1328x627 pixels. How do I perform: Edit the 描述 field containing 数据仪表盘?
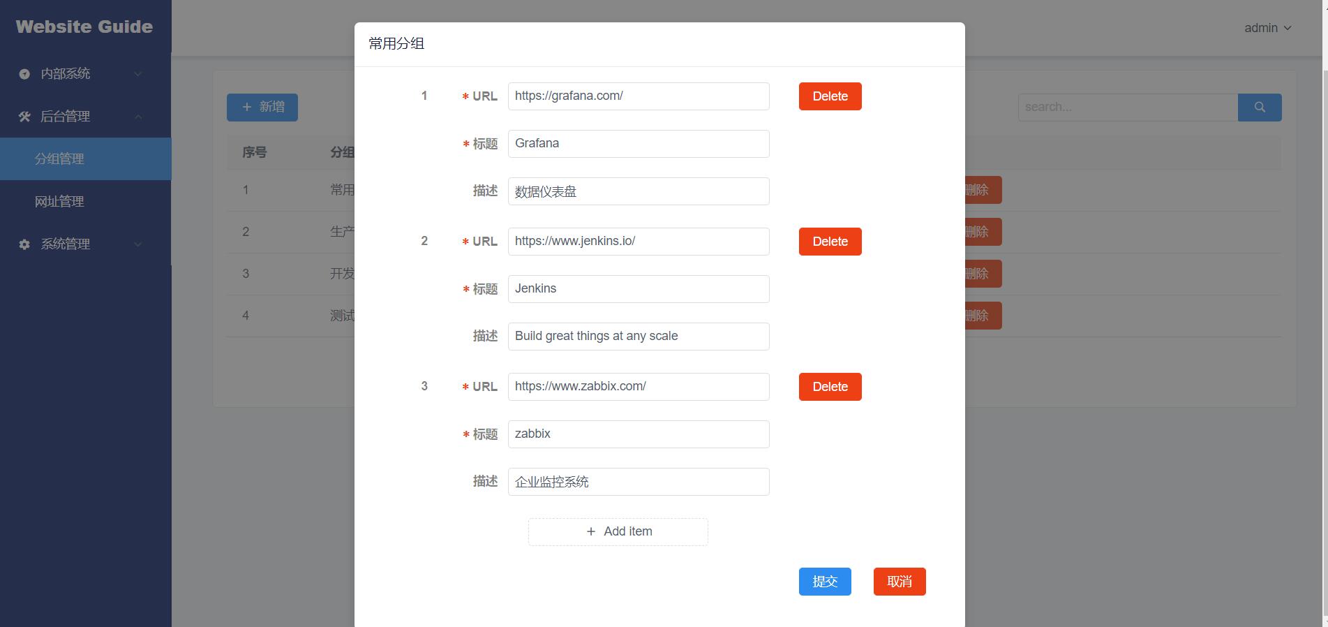click(639, 191)
